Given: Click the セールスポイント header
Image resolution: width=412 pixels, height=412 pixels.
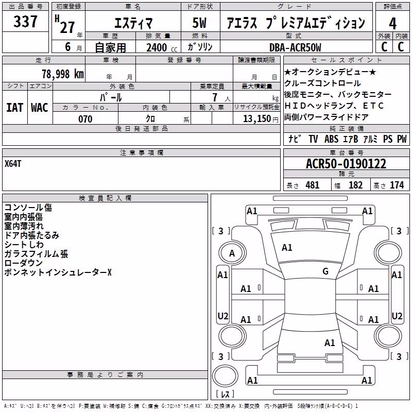Looking at the screenshot, I should point(346,60).
